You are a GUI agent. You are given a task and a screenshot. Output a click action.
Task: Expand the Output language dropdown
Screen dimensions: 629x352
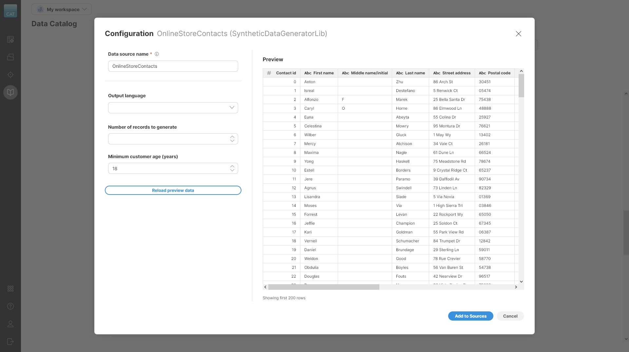coord(173,108)
